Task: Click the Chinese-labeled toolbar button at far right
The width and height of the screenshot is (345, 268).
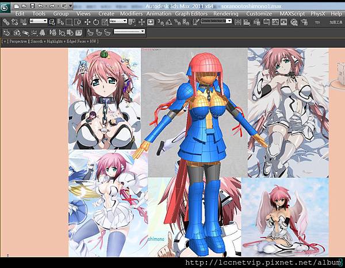Action: [336, 22]
